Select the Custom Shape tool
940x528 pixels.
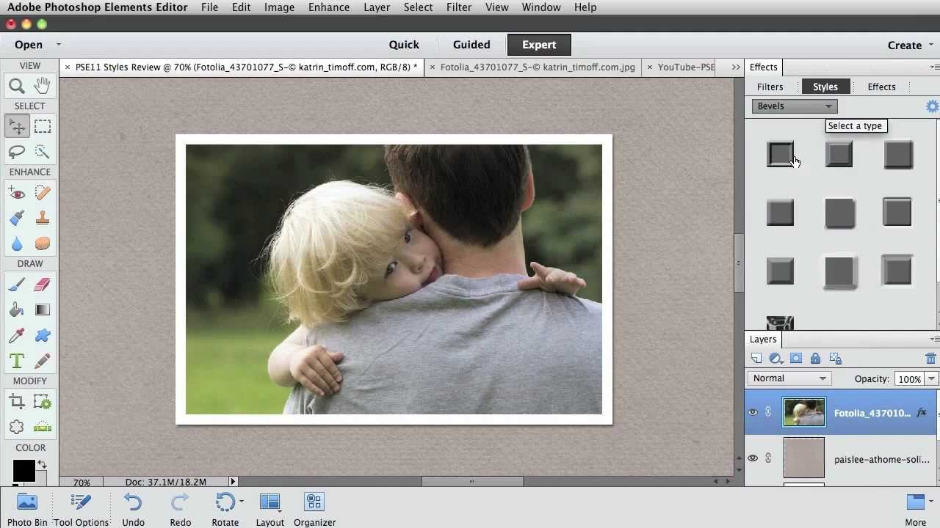[43, 335]
